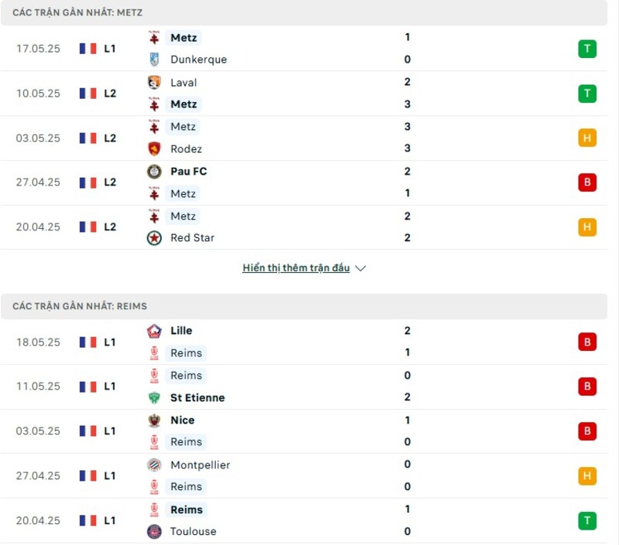Select the St Etienne team name
Viewport: 619px width, 545px height.
(x=197, y=398)
